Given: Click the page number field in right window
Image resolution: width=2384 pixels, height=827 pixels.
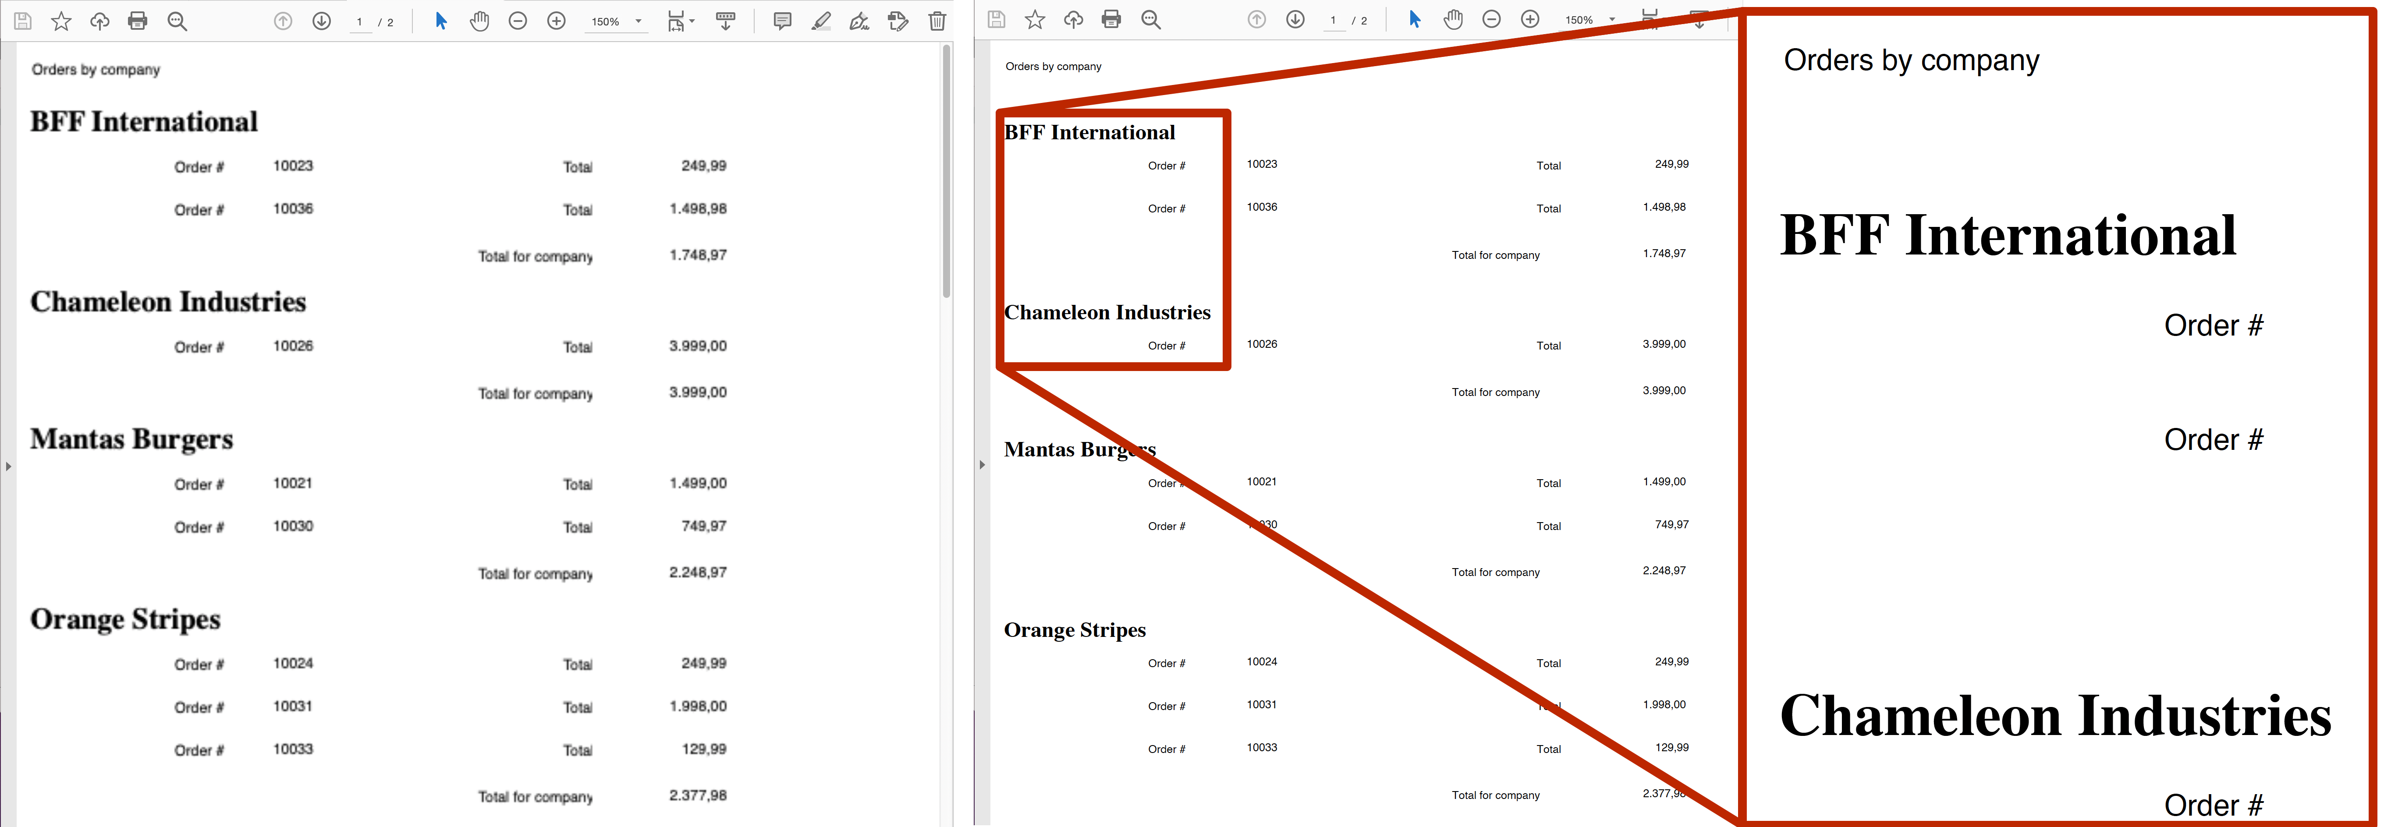Looking at the screenshot, I should tap(1334, 20).
